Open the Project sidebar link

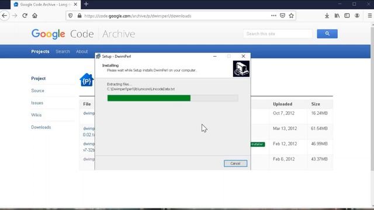pyautogui.click(x=38, y=78)
